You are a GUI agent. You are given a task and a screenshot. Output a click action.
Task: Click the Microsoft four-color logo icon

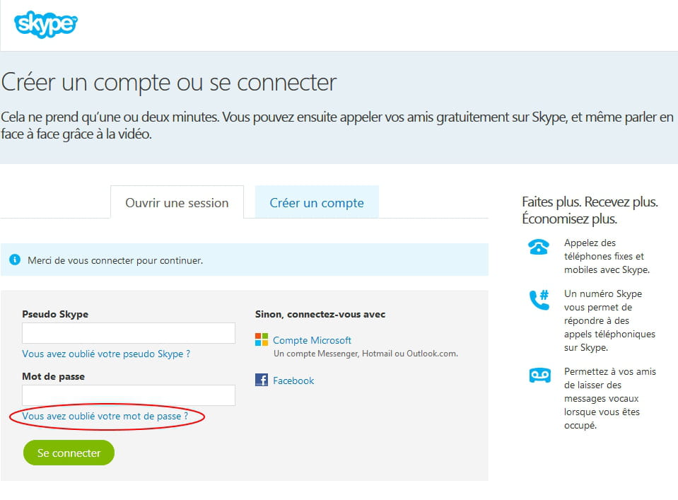tap(262, 339)
